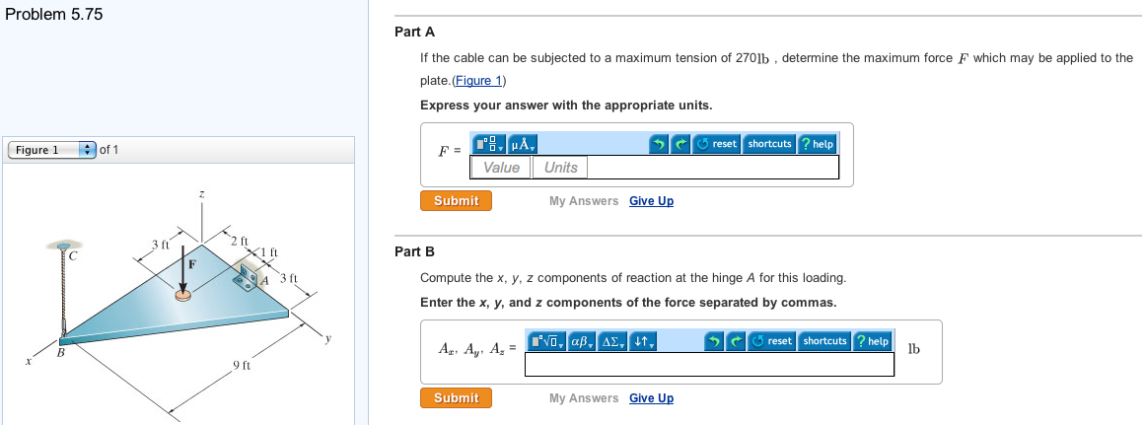Image resolution: width=1145 pixels, height=425 pixels.
Task: Open the µÅ units symbols menu
Action: tap(523, 144)
